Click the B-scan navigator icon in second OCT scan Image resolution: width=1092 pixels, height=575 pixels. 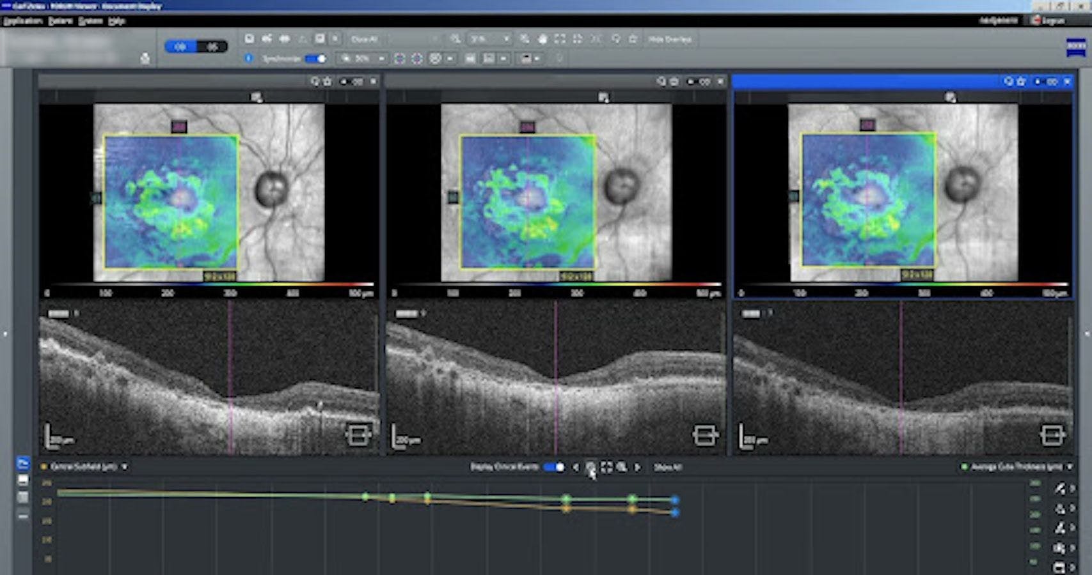pos(705,436)
